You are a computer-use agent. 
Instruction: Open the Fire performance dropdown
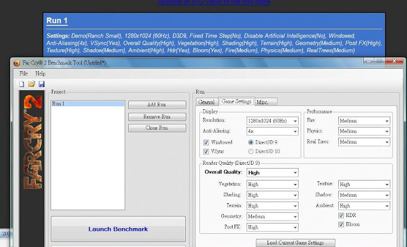pos(364,121)
